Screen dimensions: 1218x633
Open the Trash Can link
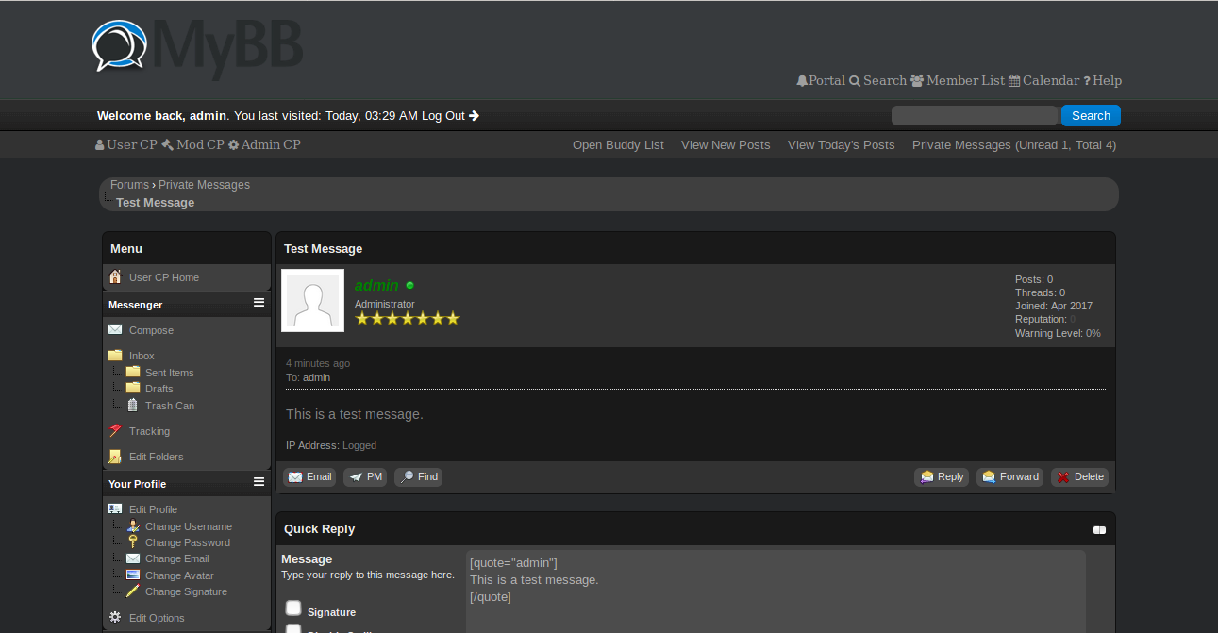coord(170,406)
